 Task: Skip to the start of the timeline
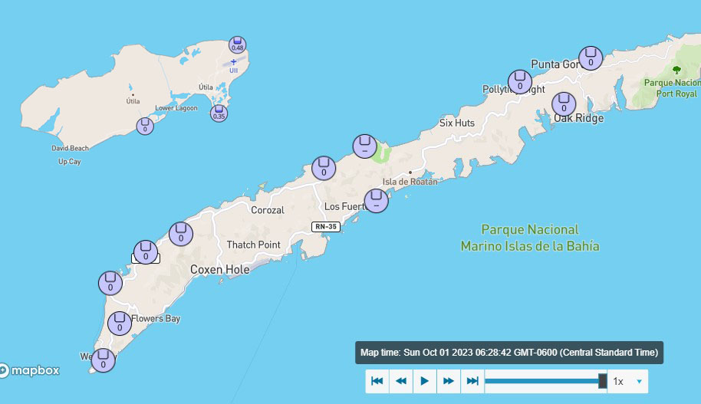tap(377, 380)
